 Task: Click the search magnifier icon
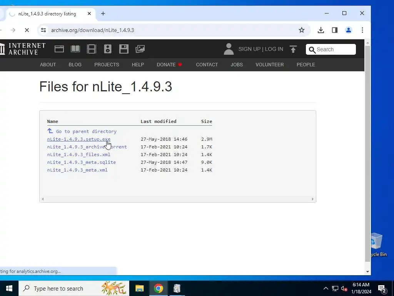click(x=312, y=50)
